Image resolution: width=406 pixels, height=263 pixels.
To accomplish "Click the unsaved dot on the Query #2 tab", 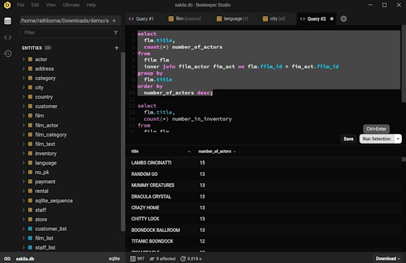I will (x=332, y=18).
